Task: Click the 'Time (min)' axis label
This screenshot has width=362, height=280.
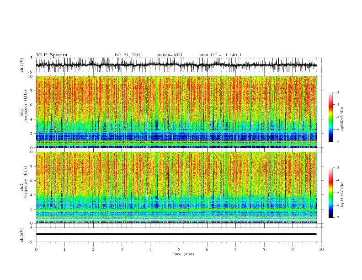Action: click(x=183, y=254)
